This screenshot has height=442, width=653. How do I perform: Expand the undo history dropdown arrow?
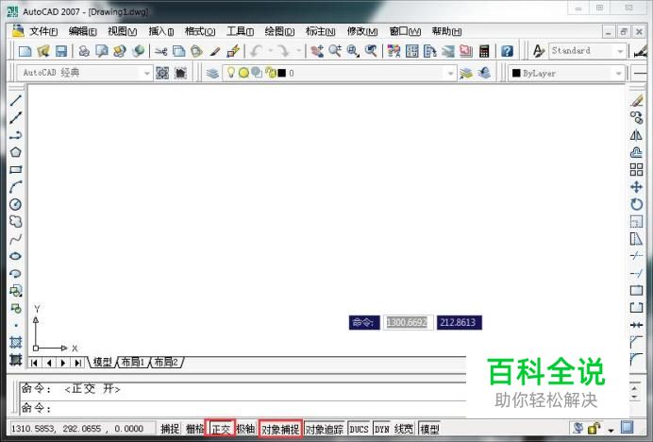pos(270,51)
